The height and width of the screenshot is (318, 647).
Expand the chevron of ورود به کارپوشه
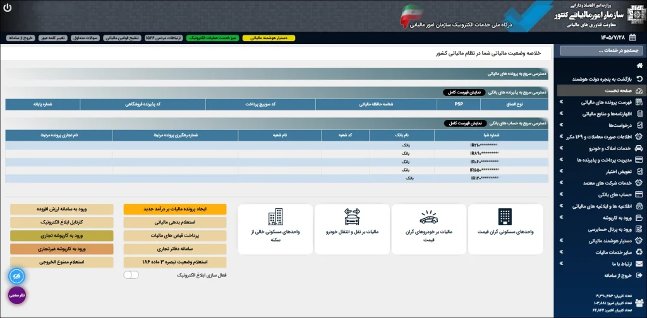pyautogui.click(x=561, y=218)
